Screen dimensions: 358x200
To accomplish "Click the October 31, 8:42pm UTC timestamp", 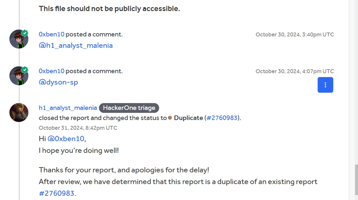I will click(78, 128).
